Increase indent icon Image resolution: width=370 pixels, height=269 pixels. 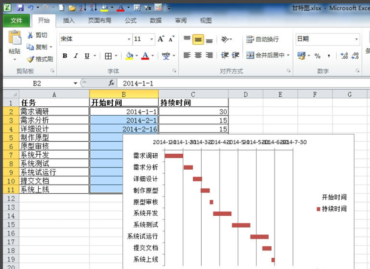click(236, 56)
